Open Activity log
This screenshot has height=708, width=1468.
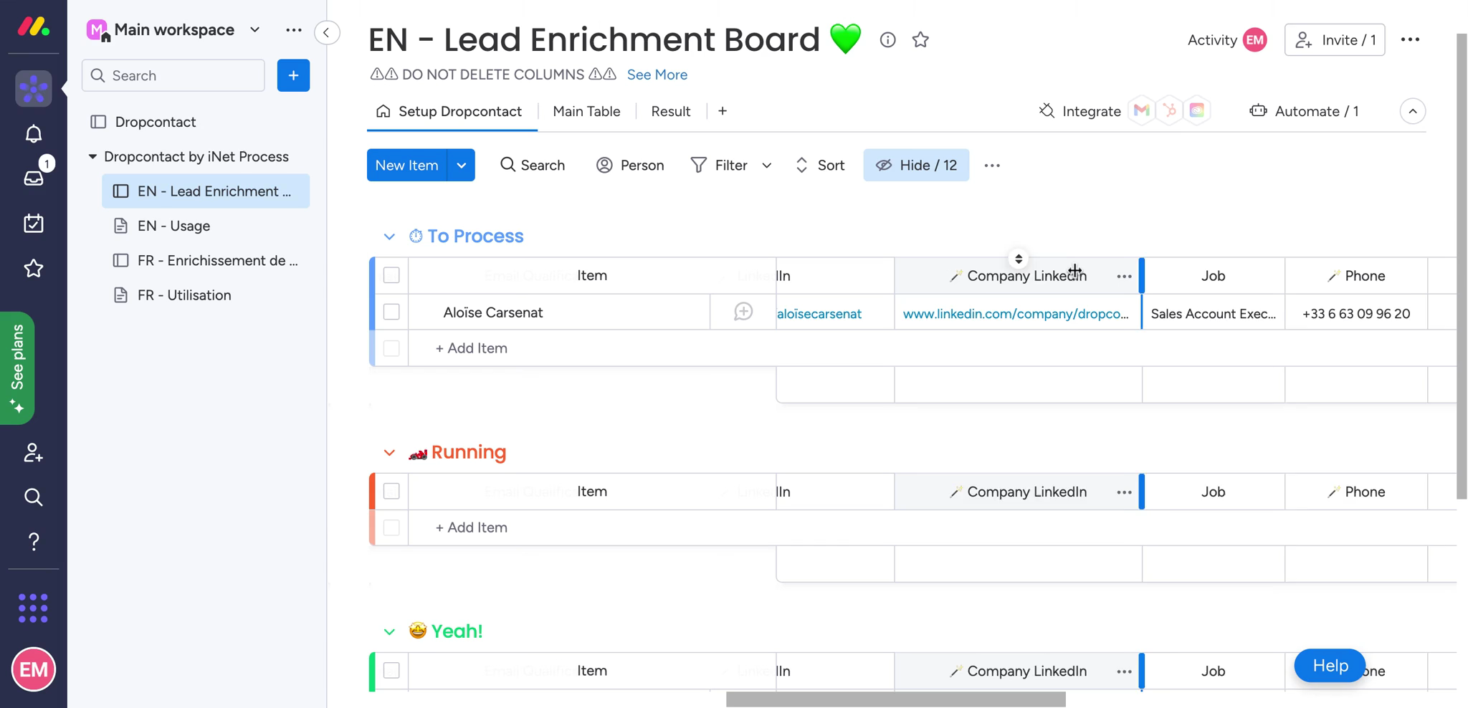pos(1226,40)
